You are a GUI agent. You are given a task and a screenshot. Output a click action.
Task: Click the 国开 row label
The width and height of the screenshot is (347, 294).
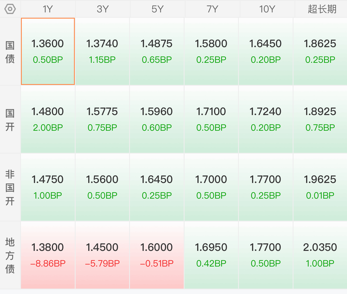click(x=10, y=120)
